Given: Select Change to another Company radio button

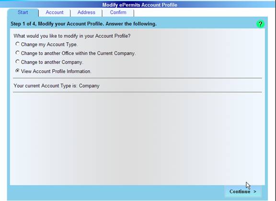Looking at the screenshot, I should pos(17,62).
